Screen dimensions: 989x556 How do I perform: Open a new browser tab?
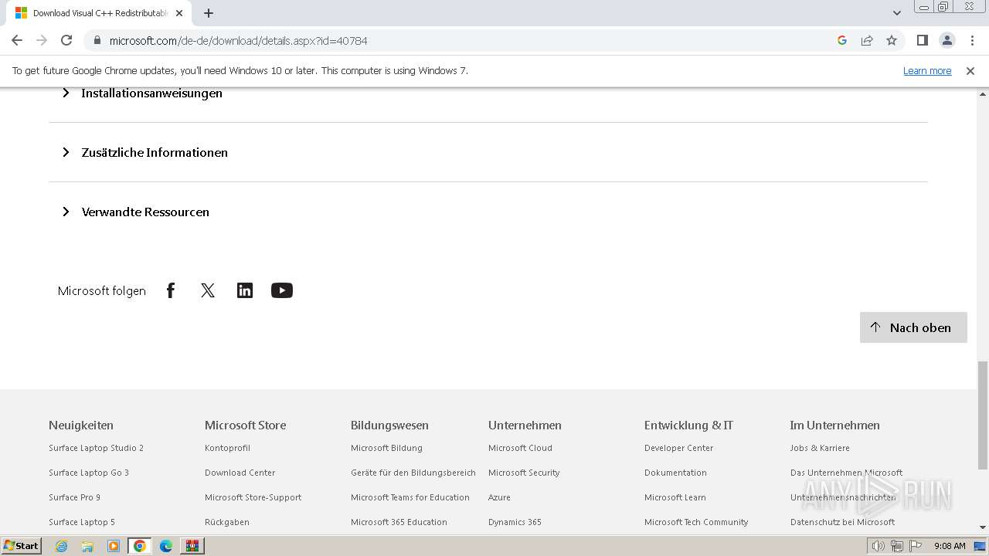209,13
